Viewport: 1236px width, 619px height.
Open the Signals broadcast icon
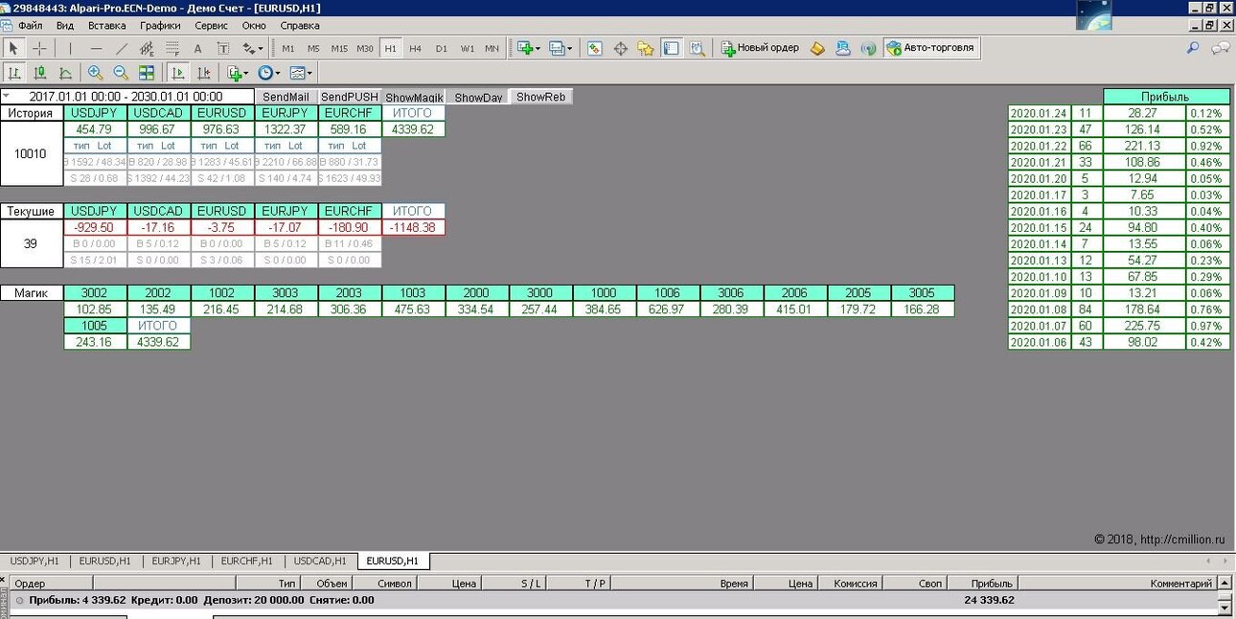868,48
